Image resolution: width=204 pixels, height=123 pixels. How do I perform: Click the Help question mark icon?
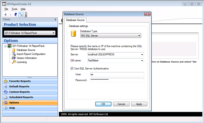[6, 108]
